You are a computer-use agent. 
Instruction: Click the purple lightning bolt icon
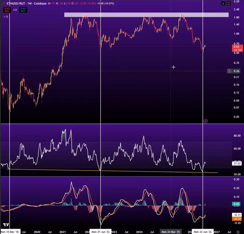pyautogui.click(x=205, y=121)
